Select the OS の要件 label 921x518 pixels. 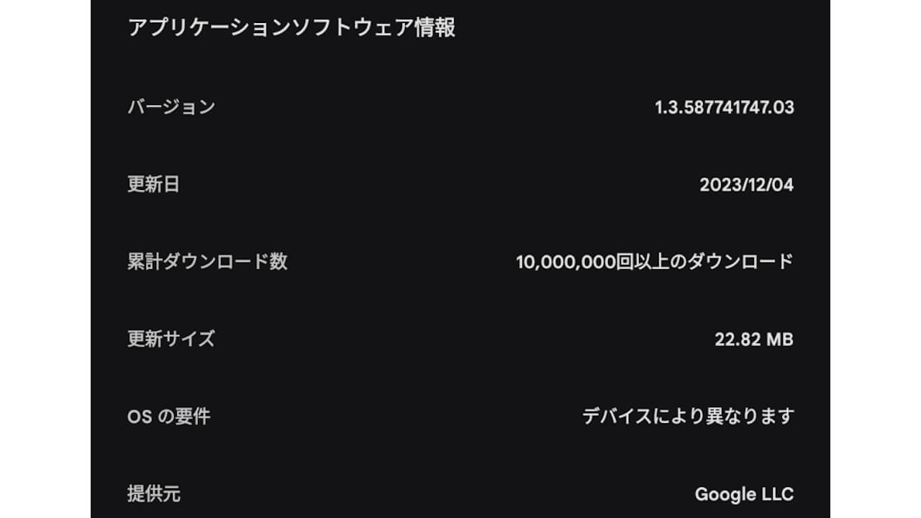pos(169,417)
